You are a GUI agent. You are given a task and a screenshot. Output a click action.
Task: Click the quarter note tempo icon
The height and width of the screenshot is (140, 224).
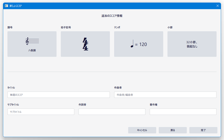coord(132,44)
